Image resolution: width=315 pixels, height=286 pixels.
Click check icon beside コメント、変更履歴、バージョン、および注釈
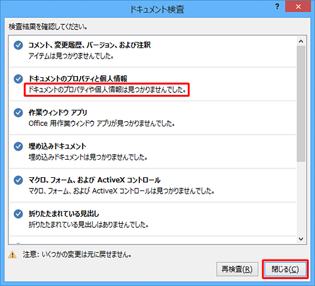[18, 45]
